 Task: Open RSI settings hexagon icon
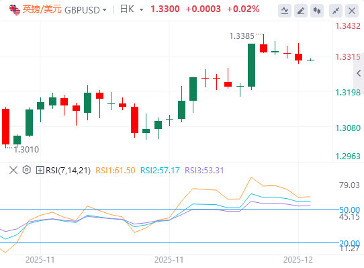click(27, 170)
